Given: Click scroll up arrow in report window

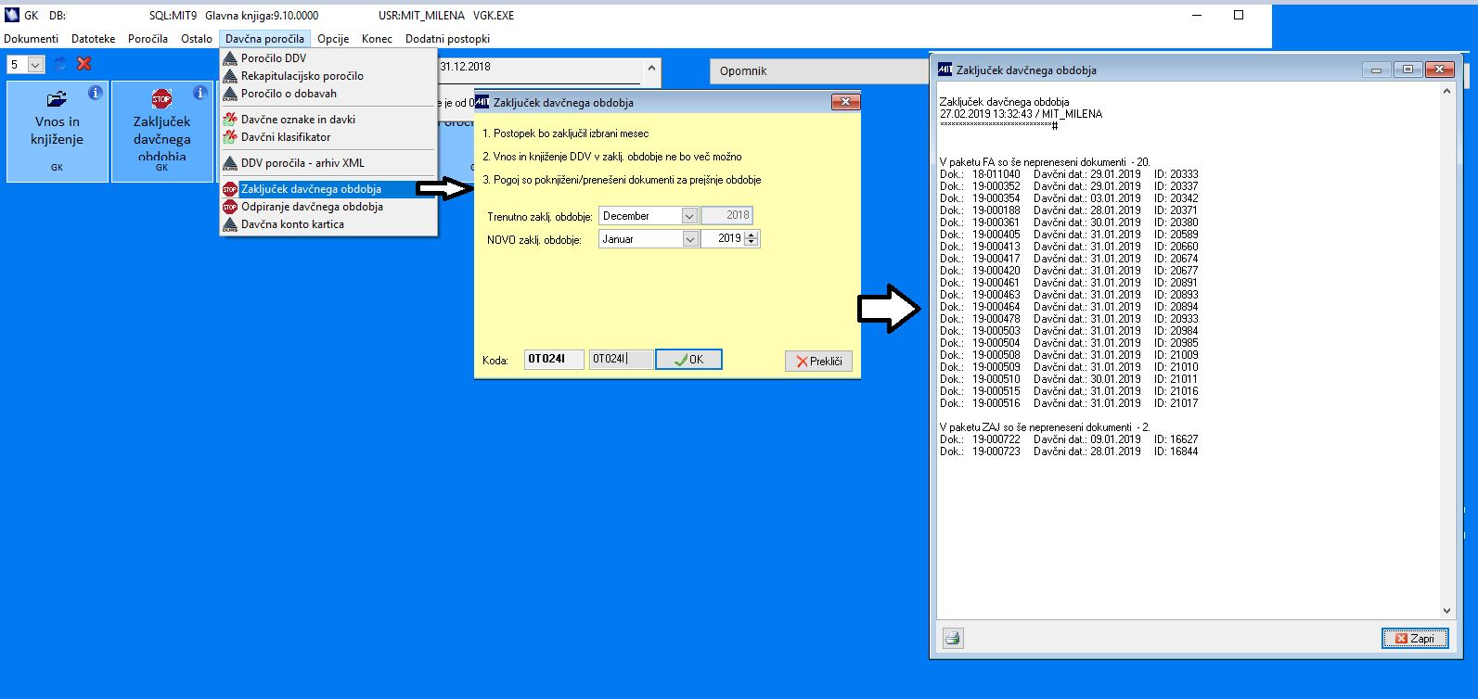Looking at the screenshot, I should pos(1446,92).
